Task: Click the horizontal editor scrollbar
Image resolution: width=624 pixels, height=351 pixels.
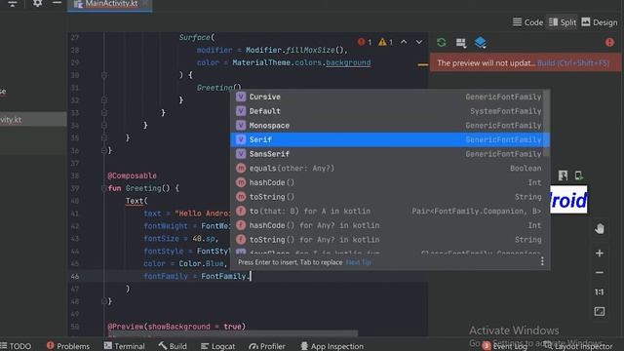Action: pyautogui.click(x=233, y=333)
